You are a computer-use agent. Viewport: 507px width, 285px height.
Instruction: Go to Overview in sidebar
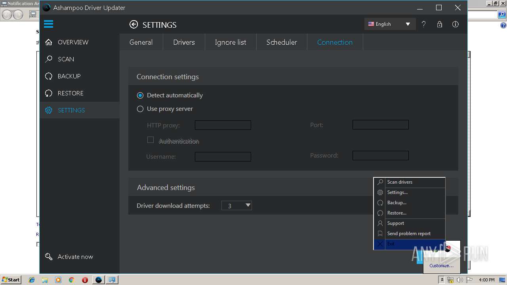point(80,42)
